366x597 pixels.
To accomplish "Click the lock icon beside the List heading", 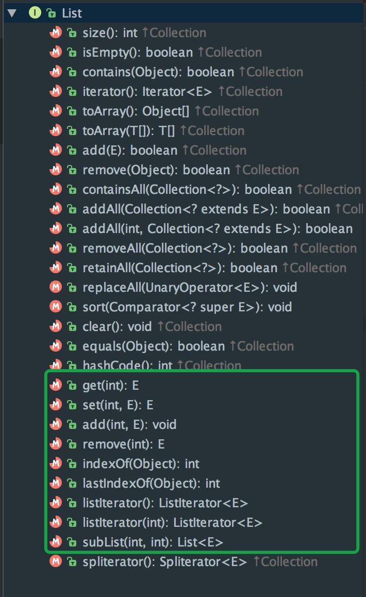I will (51, 14).
